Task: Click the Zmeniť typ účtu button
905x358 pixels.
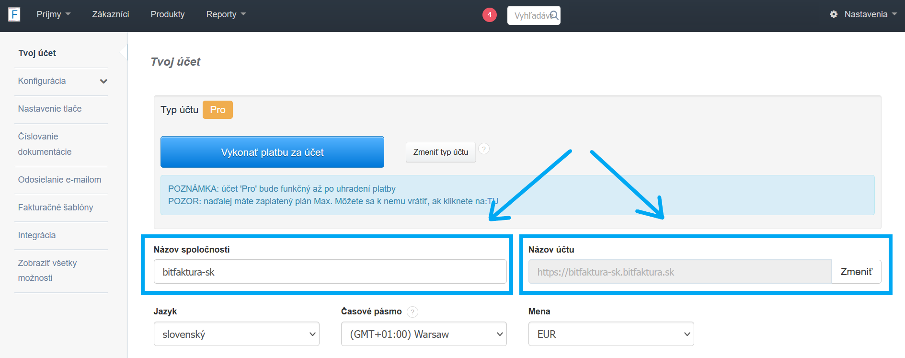Action: pyautogui.click(x=441, y=152)
